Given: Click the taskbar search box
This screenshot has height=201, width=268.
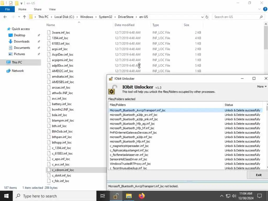Looking at the screenshot, I should [54, 196].
